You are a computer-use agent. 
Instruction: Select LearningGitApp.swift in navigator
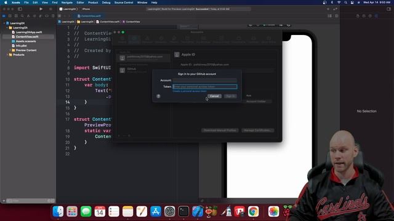point(29,32)
